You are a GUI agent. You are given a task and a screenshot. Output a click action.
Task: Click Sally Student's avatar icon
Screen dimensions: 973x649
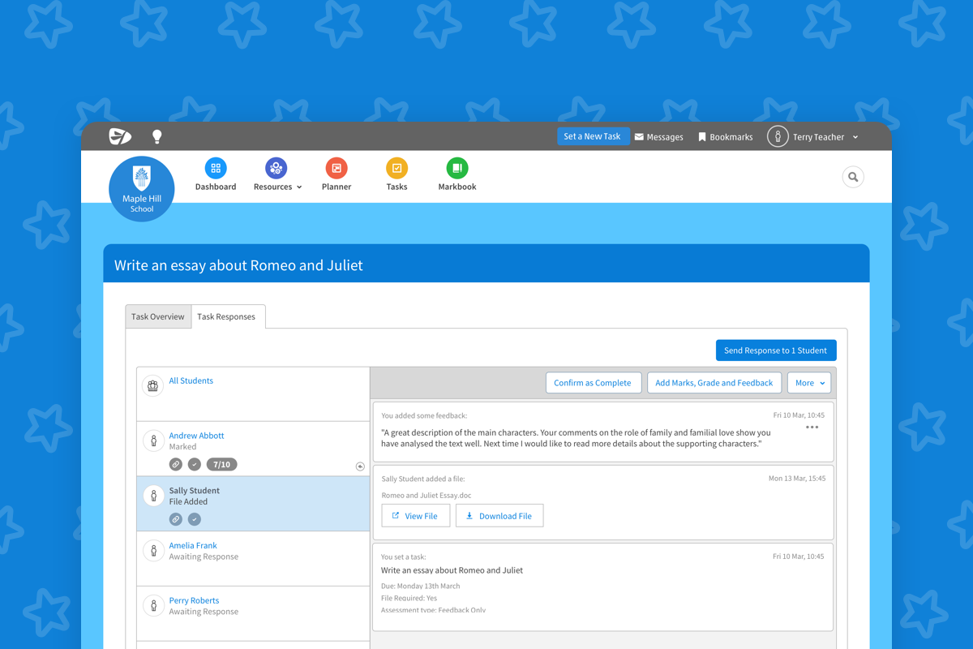153,496
